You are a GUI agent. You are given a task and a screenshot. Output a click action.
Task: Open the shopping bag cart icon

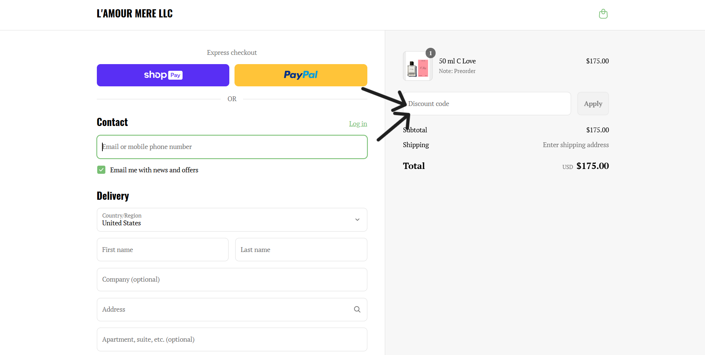(603, 14)
